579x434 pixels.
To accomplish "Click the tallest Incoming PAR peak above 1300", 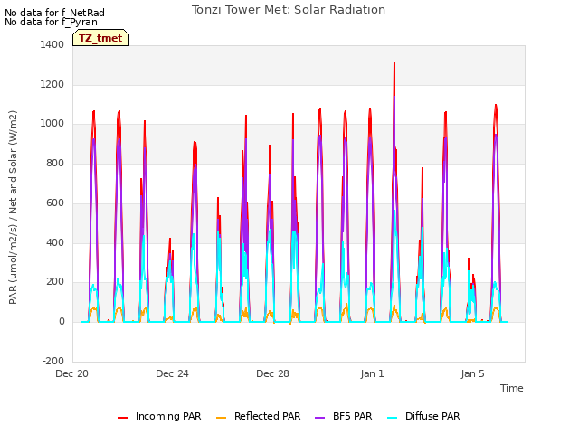I will (x=394, y=63).
